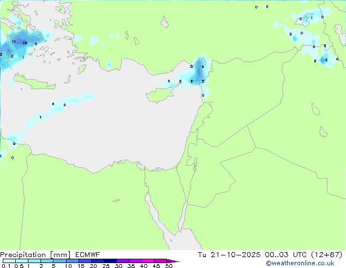The height and width of the screenshot is (268, 346).
Task: Click the legend label '0.1'
Action: point(6,266)
